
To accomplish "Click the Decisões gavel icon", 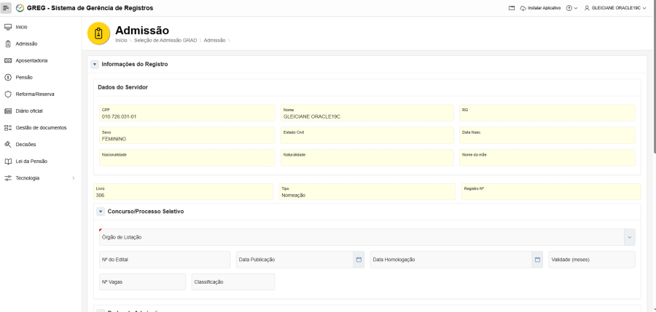I will 8,144.
